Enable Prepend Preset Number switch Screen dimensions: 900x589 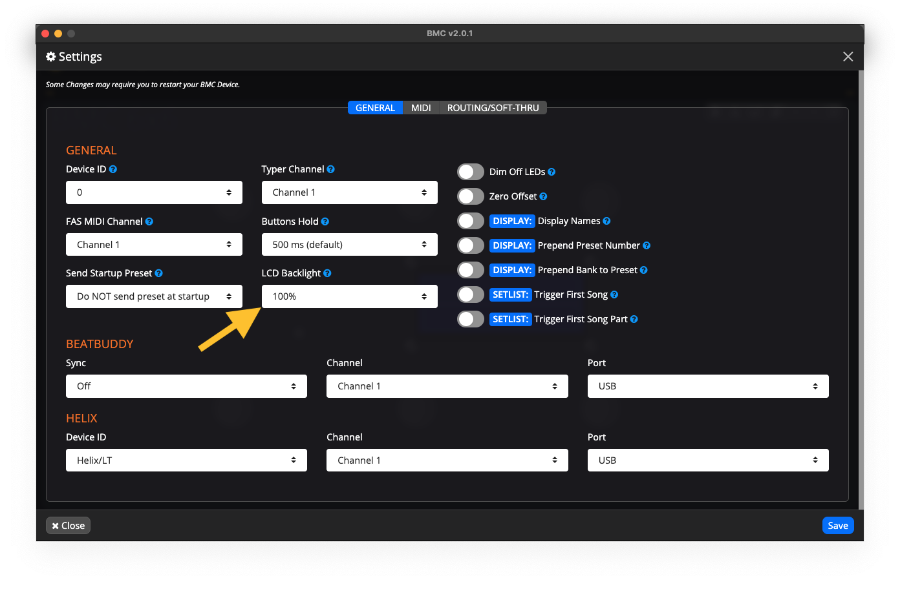[471, 245]
